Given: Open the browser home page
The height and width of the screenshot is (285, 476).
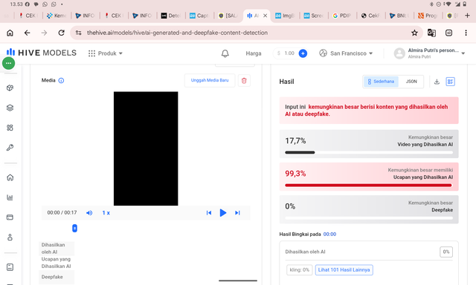Looking at the screenshot, I should (10, 33).
